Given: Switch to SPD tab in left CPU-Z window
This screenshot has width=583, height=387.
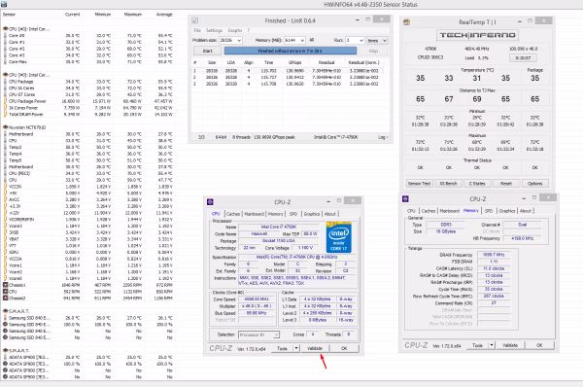Looking at the screenshot, I should [x=293, y=214].
